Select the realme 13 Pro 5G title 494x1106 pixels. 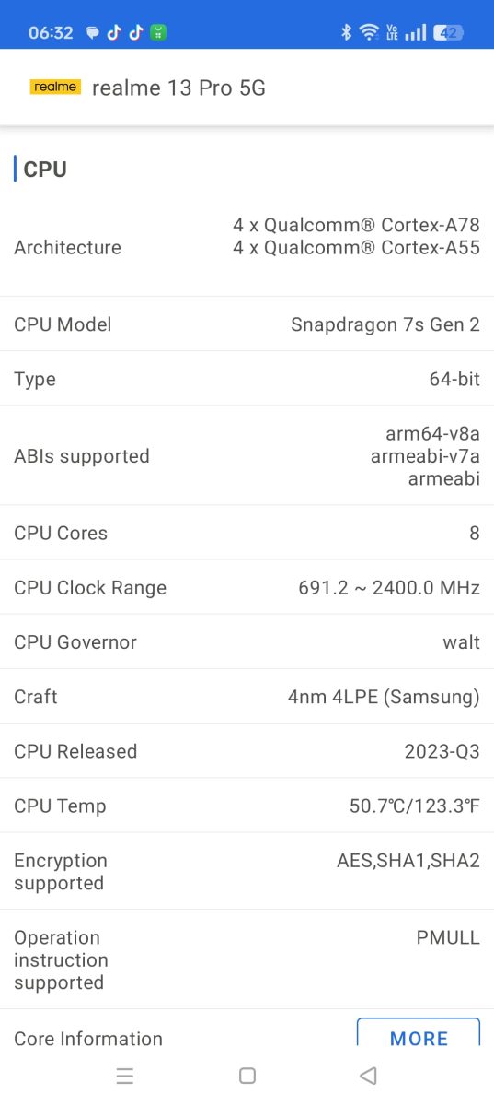(x=178, y=88)
